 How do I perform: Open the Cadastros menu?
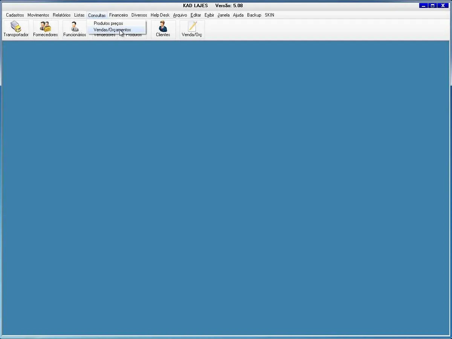pyautogui.click(x=15, y=15)
